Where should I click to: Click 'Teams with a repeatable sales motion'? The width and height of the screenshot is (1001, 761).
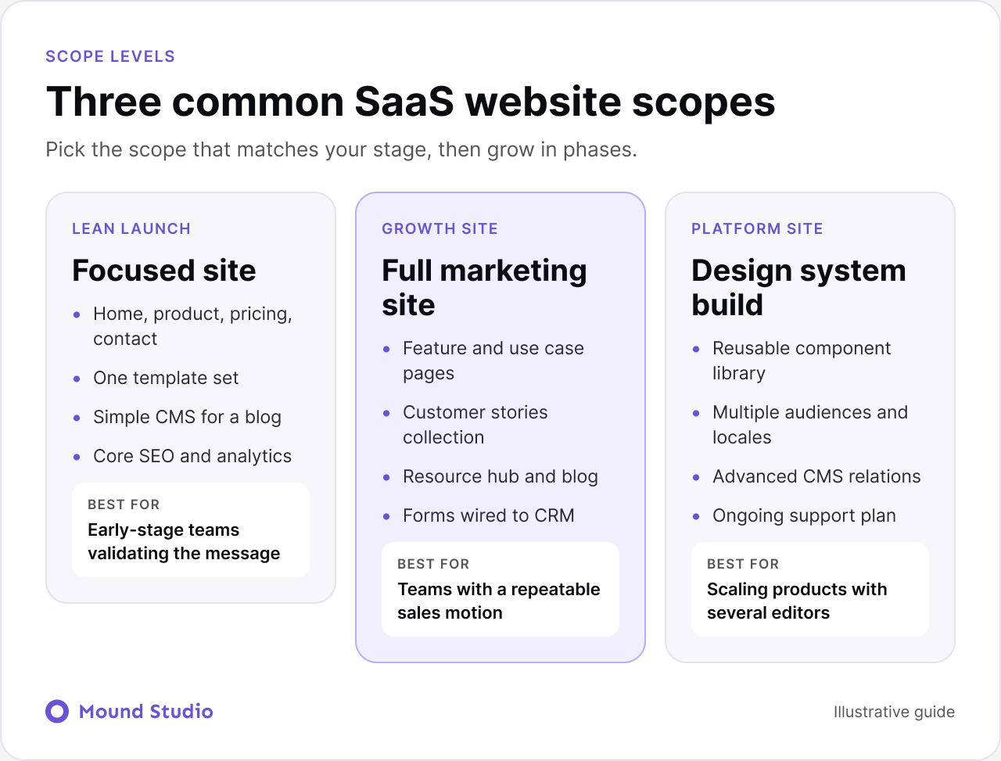click(x=499, y=601)
